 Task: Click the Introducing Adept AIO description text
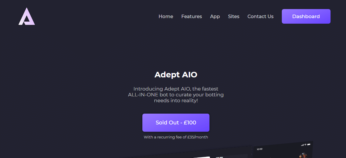[x=176, y=95]
